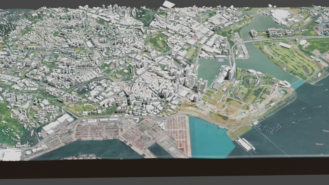Click the white stadium dome top right

pos(280,13)
